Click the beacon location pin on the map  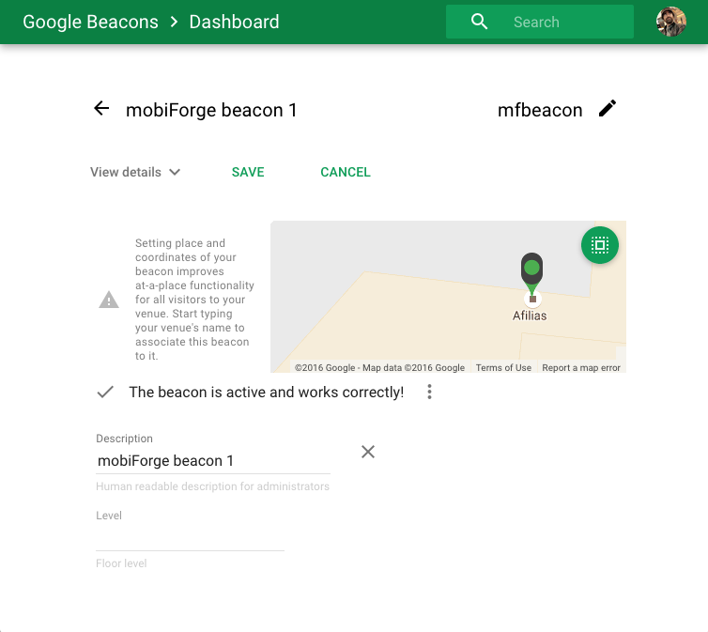(531, 274)
